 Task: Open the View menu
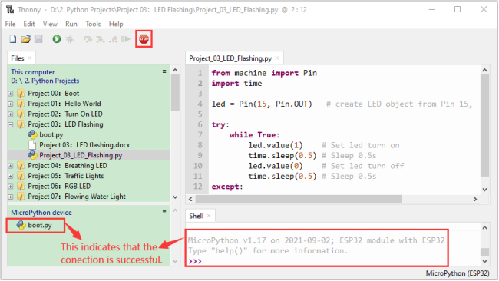(50, 24)
